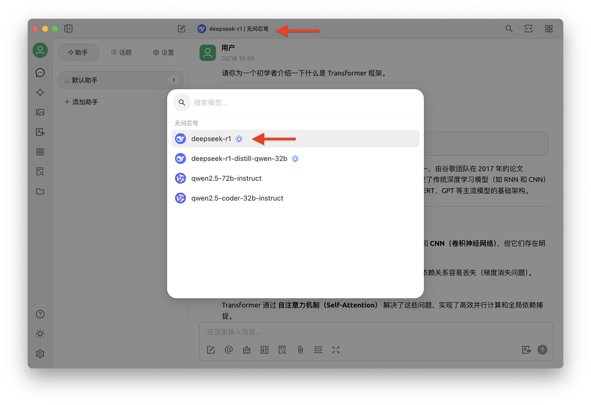591x405 pixels.
Task: Switch to 设置 tab
Action: pyautogui.click(x=163, y=53)
